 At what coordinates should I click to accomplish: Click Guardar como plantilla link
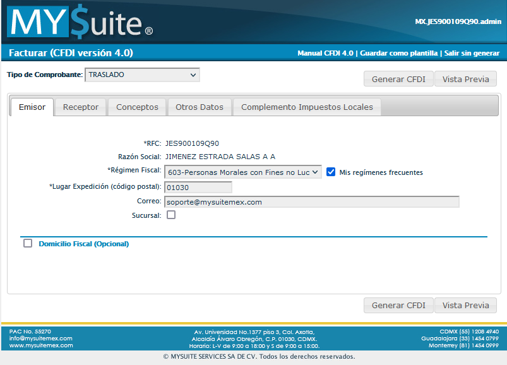pos(399,53)
